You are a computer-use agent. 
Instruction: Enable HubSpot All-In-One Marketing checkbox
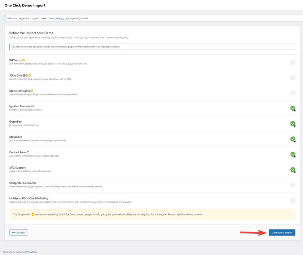(x=293, y=200)
